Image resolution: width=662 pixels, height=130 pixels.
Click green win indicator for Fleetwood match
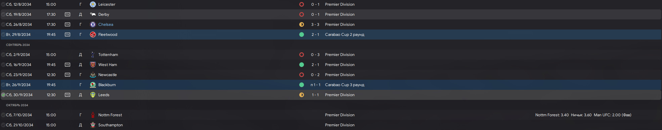[x=302, y=35]
